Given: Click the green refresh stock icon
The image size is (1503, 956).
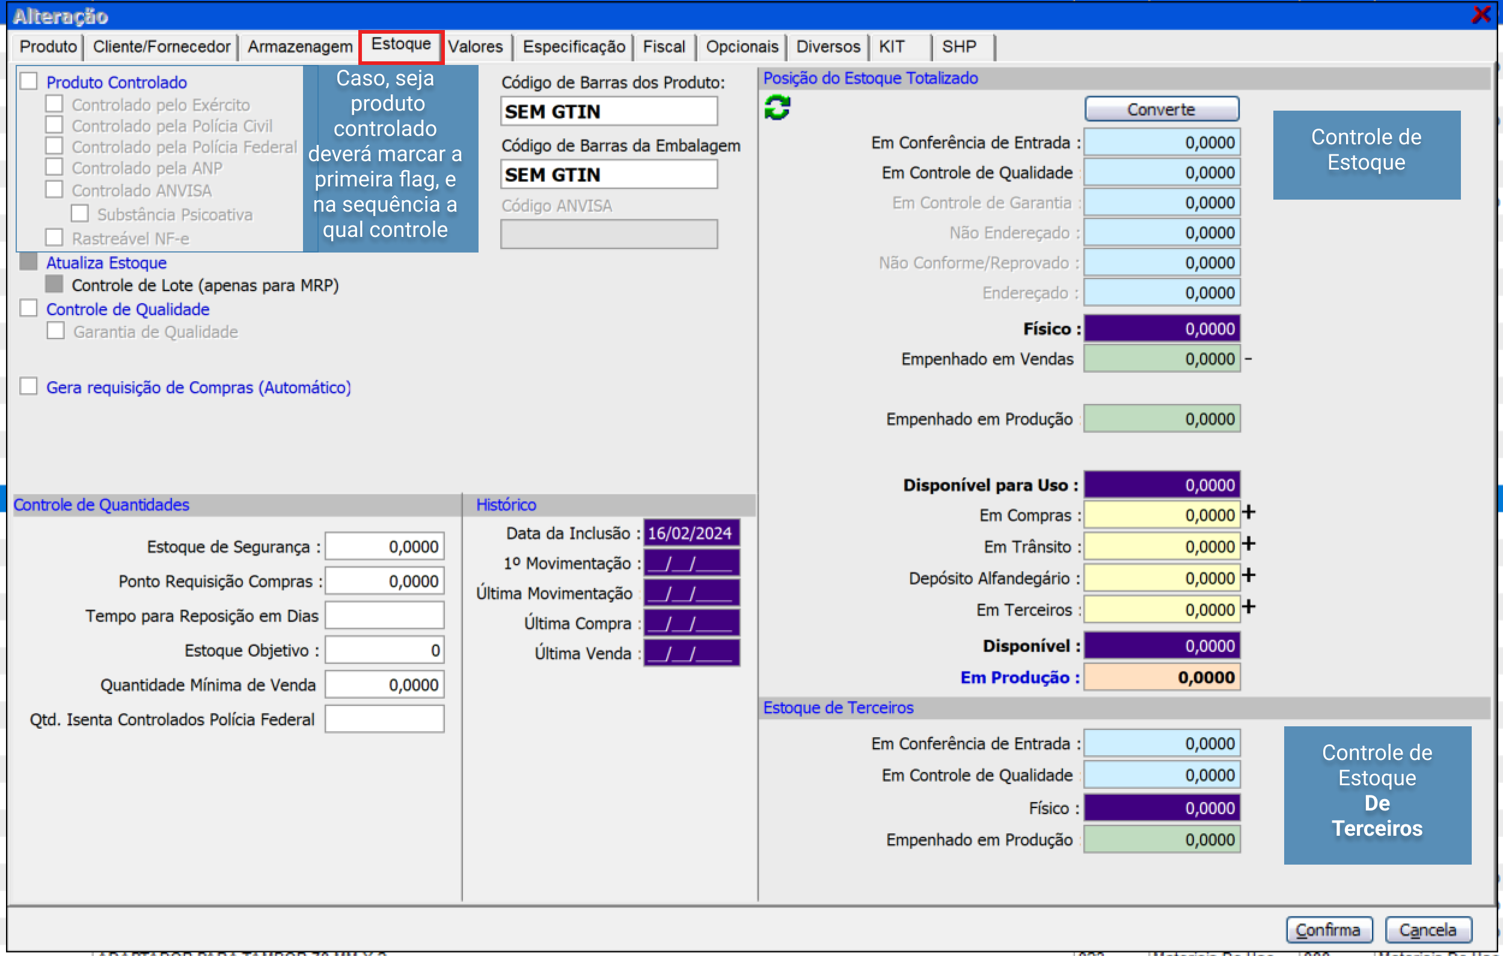Looking at the screenshot, I should pos(777,108).
